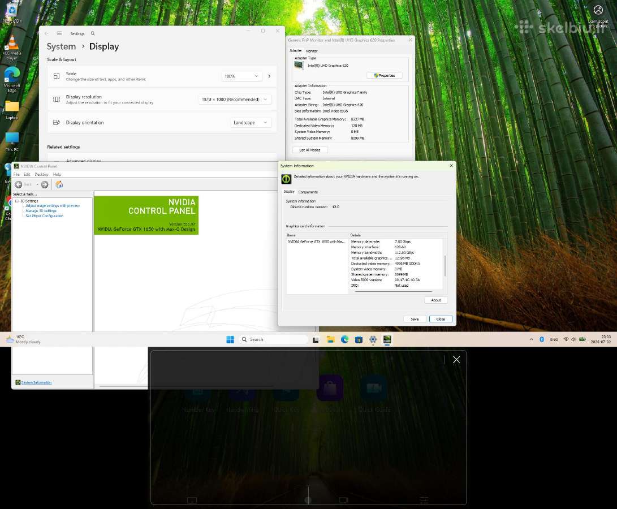617x509 pixels.
Task: Select Set PhysX Configuration in task tree
Action: click(45, 215)
